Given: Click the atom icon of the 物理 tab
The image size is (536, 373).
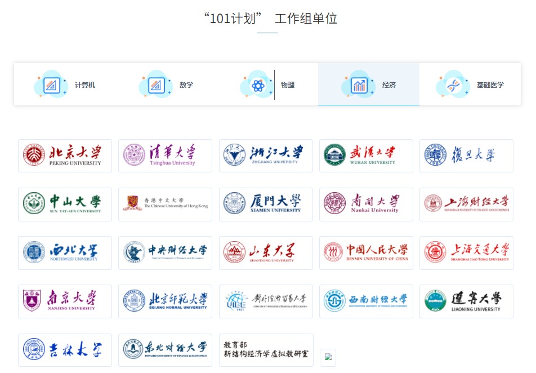Looking at the screenshot, I should pos(258,86).
